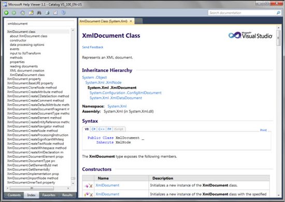Select the XmlDocument.CloneNode method entry
This screenshot has width=285, height=202.
[32, 88]
